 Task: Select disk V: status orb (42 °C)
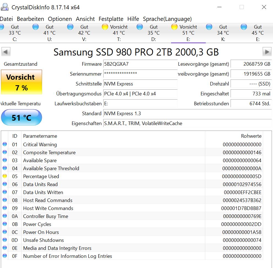point(70,27)
